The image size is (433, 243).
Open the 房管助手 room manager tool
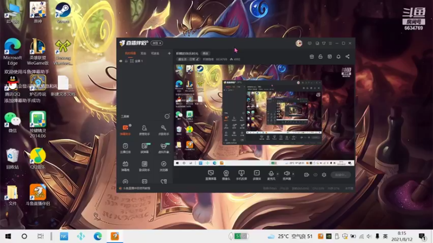point(144,130)
